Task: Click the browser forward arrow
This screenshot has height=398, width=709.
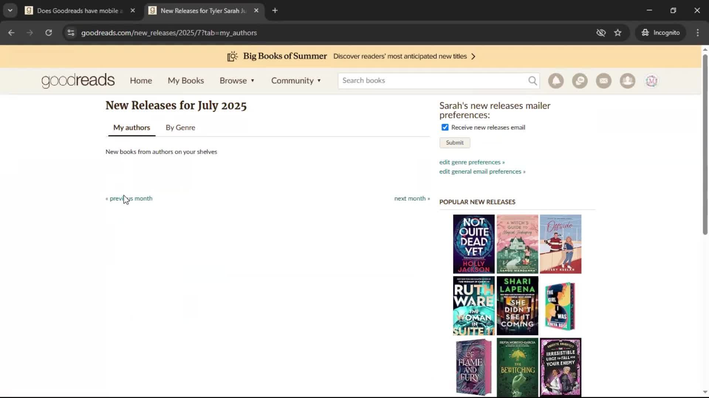Action: [30, 33]
